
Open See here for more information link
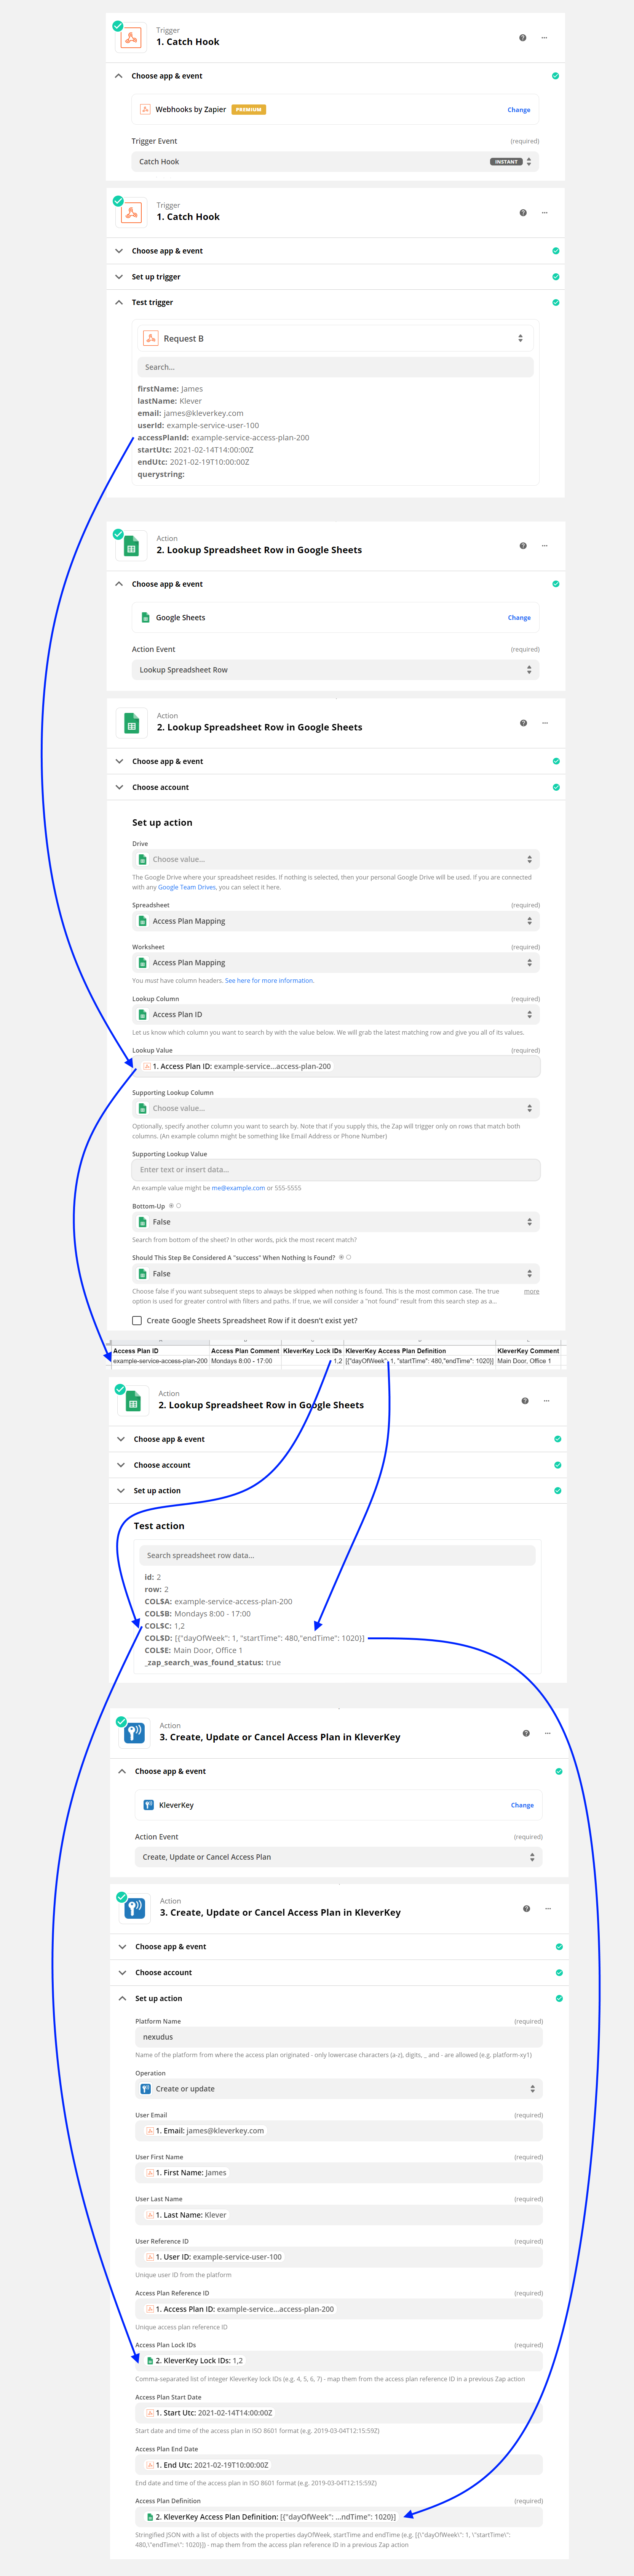pos(270,981)
